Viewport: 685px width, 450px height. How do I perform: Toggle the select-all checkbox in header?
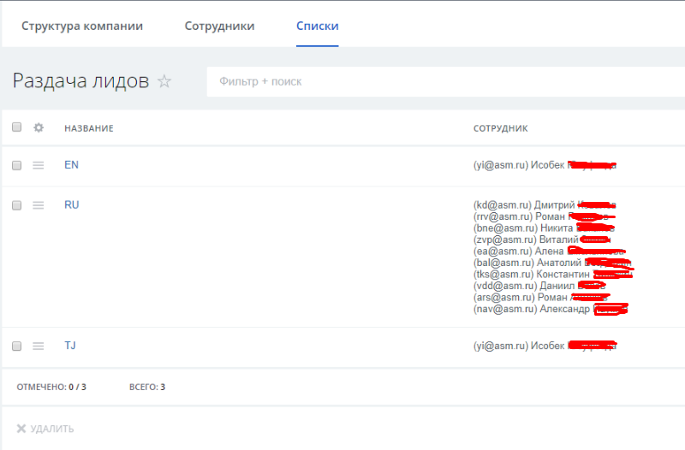tap(16, 127)
